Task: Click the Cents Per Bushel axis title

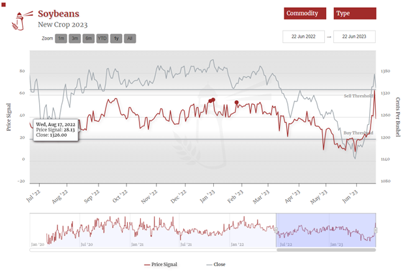Action: 398,117
